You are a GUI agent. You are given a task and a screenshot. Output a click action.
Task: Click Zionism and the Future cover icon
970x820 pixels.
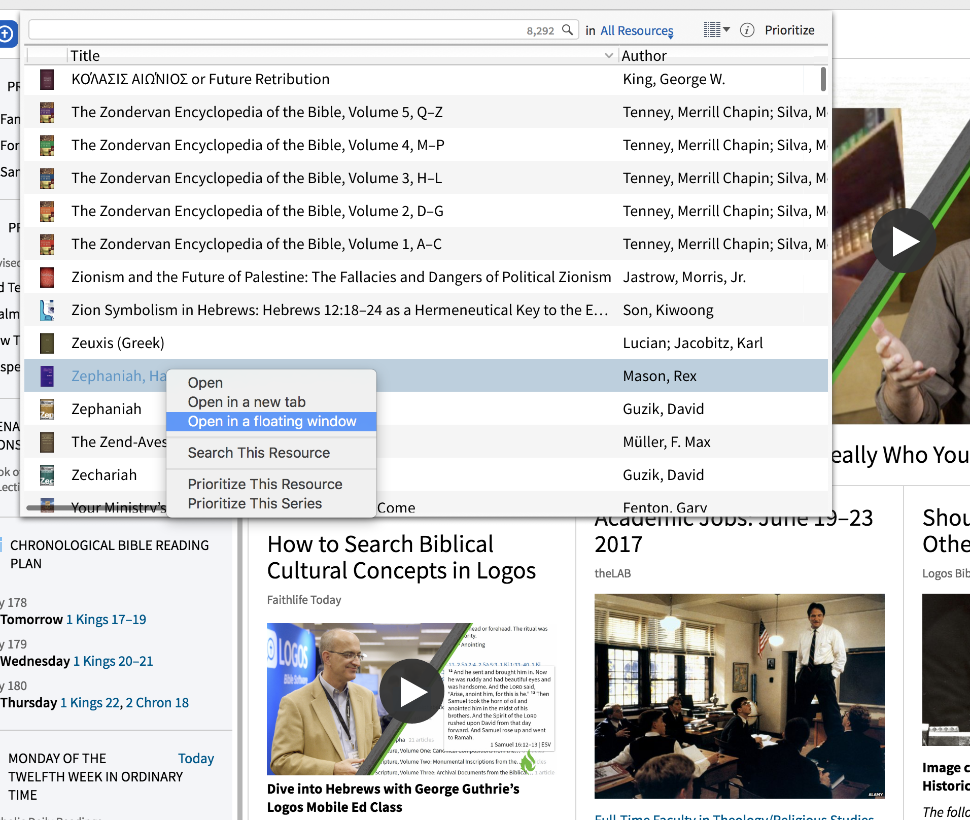click(47, 278)
